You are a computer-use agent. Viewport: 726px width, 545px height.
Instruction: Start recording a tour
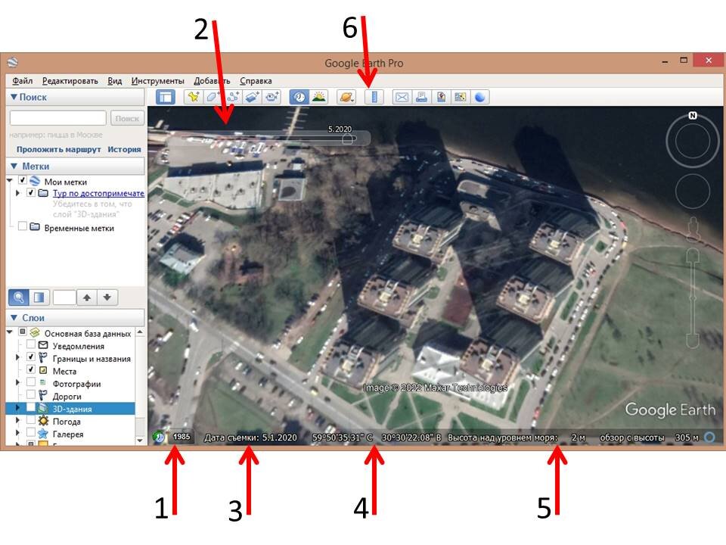point(272,97)
